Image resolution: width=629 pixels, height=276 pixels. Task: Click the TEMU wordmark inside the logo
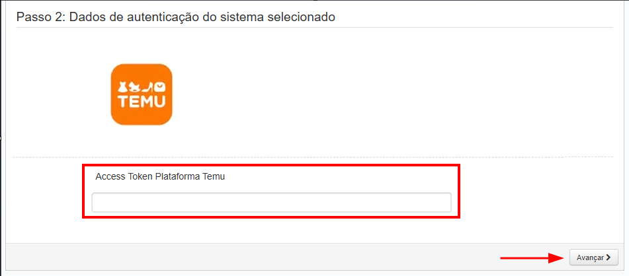(142, 102)
